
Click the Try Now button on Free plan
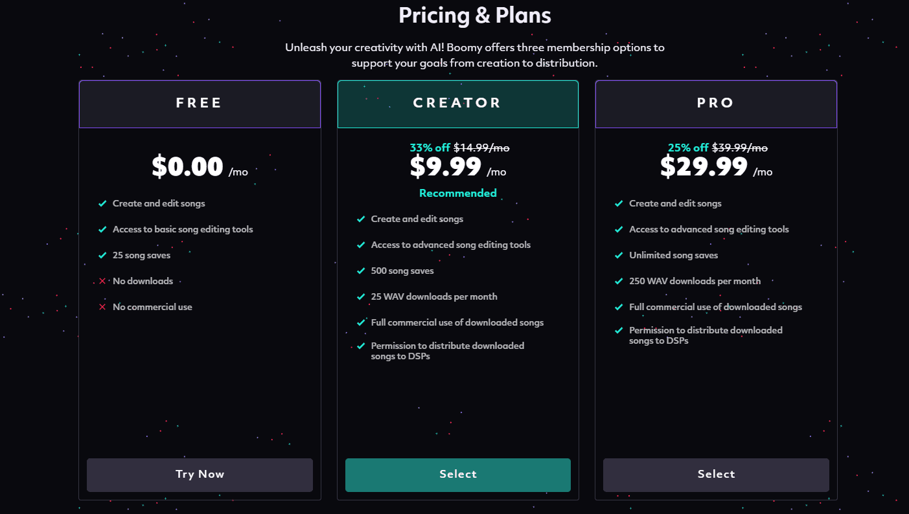(x=200, y=475)
